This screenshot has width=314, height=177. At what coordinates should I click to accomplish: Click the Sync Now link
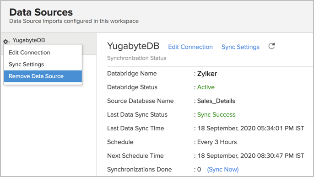pos(222,169)
